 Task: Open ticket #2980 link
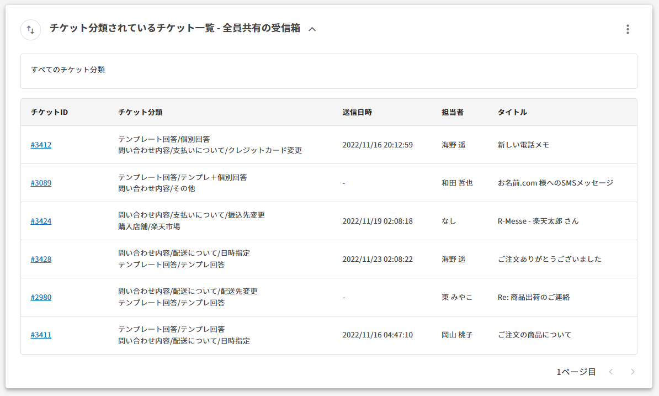(41, 297)
